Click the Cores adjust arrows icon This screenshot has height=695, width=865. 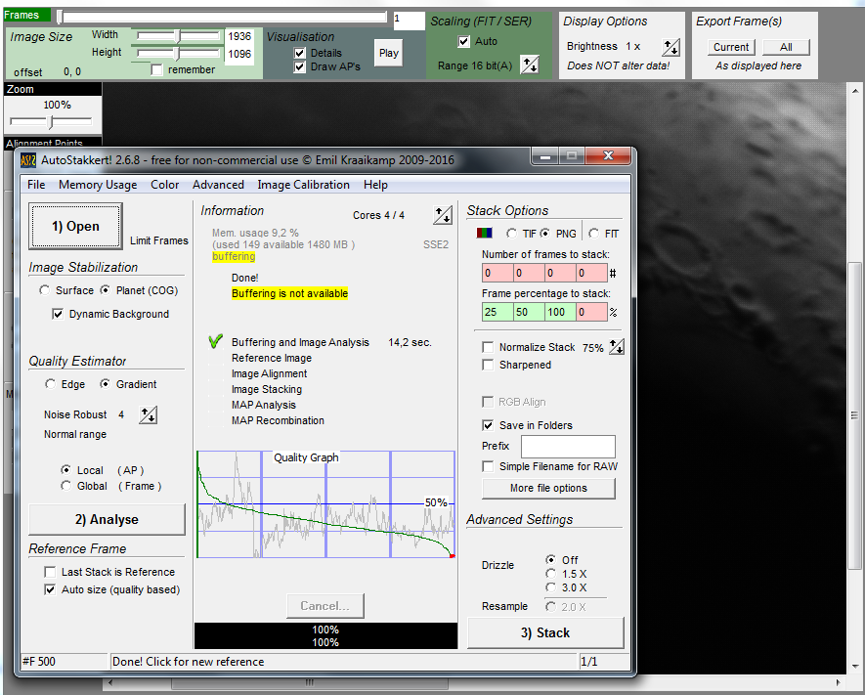pos(443,215)
